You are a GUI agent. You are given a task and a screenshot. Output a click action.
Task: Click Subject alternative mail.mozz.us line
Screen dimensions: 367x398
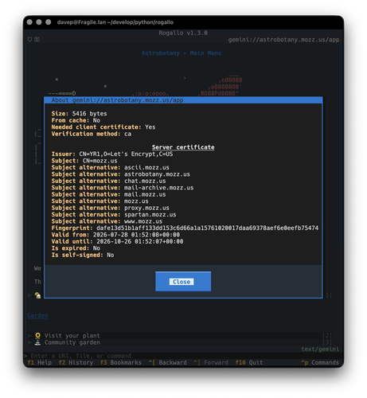pos(109,194)
